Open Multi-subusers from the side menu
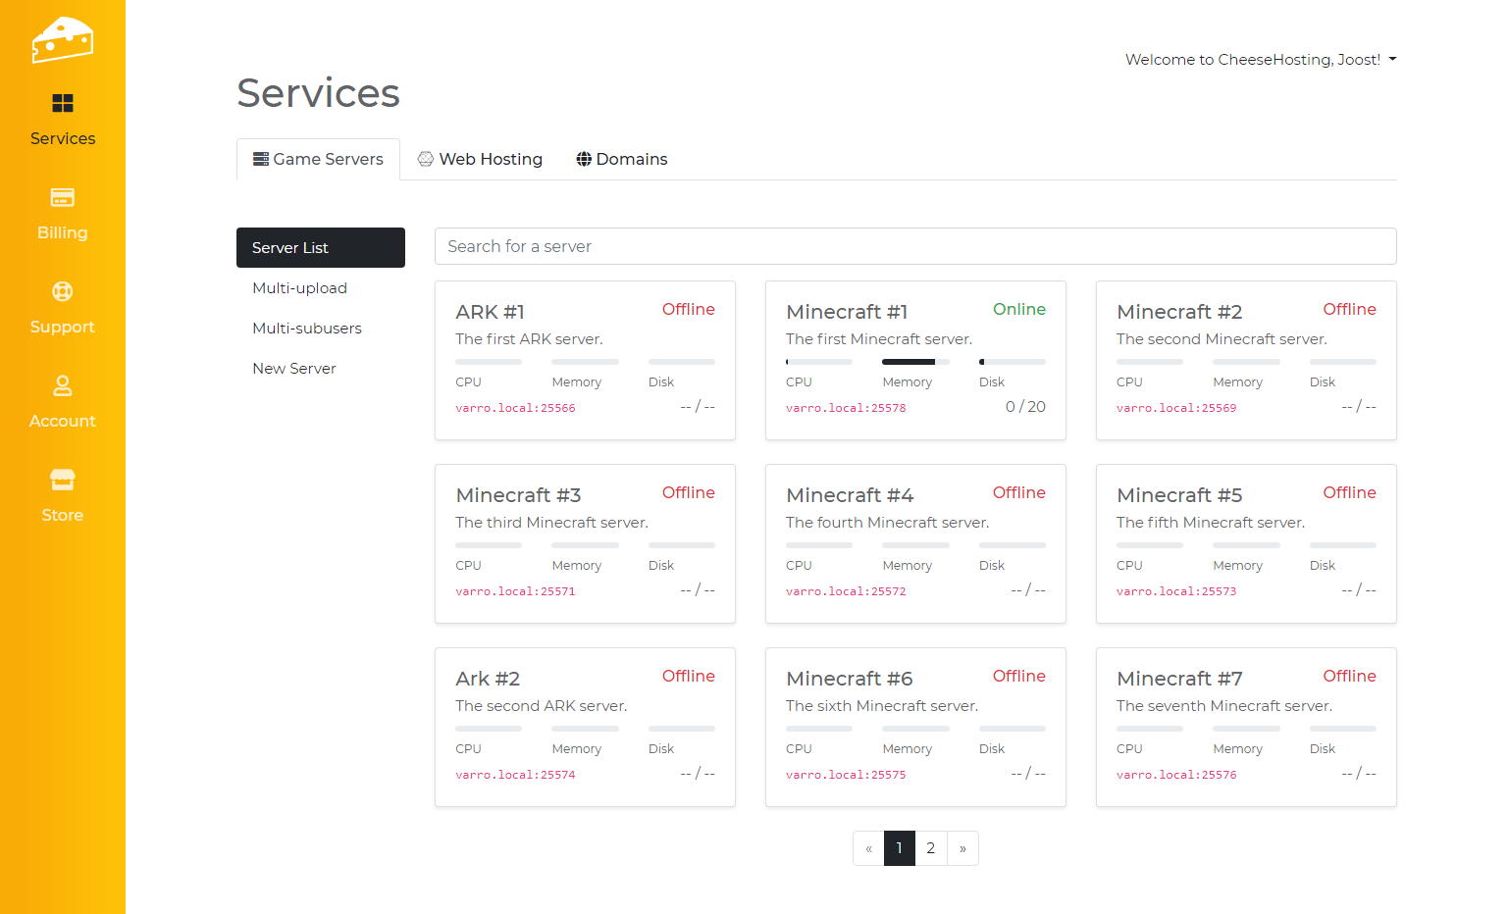This screenshot has height=914, width=1508. 306,329
